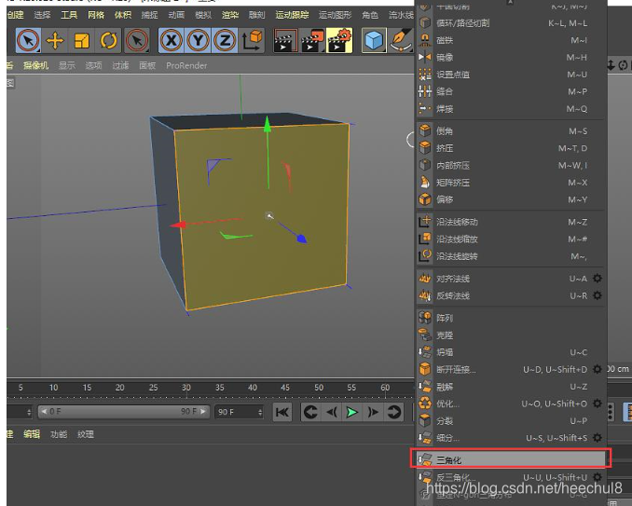
Task: Choose 断开连接 menu entry
Action: (x=511, y=369)
